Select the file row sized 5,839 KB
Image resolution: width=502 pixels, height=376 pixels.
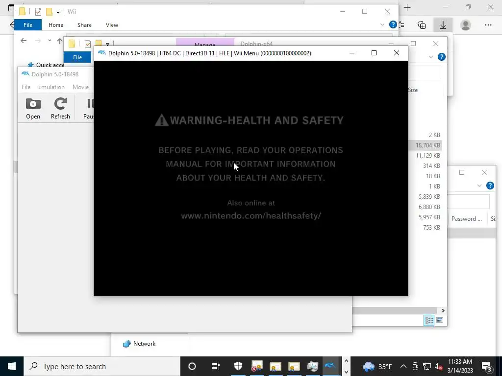tap(425, 197)
